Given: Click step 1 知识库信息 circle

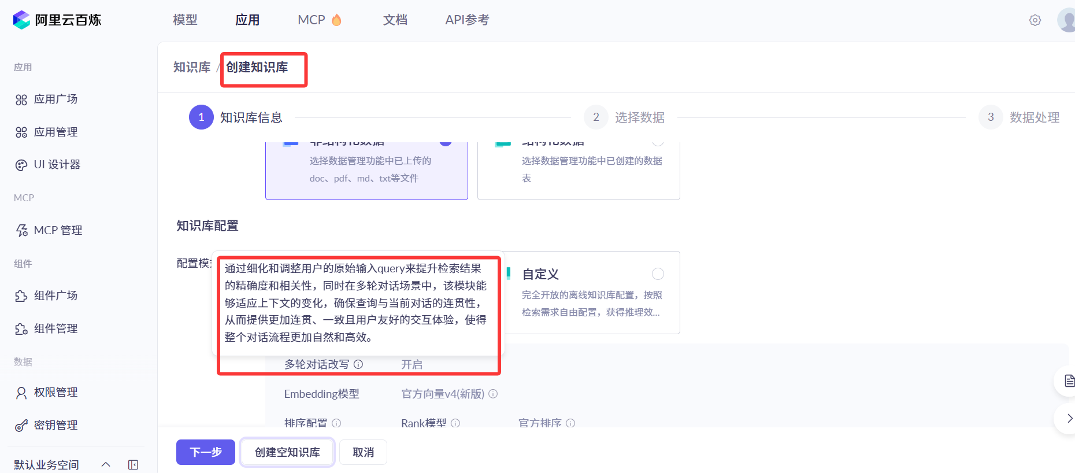Looking at the screenshot, I should (201, 117).
